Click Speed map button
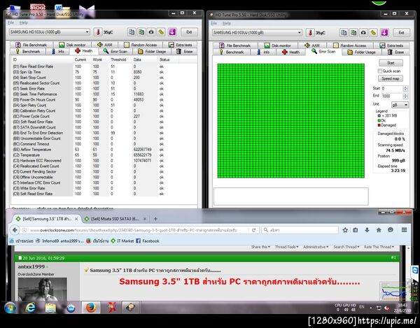This screenshot has height=328, width=420. click(391, 78)
